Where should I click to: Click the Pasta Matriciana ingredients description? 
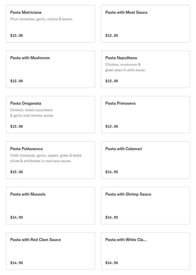pyautogui.click(x=41, y=19)
